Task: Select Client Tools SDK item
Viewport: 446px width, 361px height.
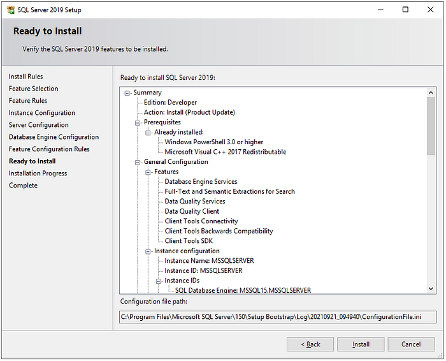Action: pos(189,241)
